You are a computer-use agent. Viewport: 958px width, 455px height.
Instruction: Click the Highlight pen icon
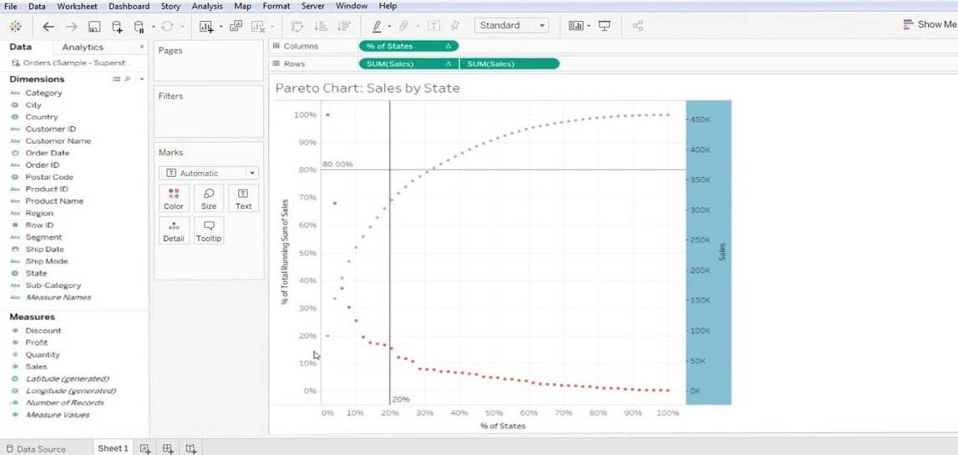pyautogui.click(x=377, y=26)
